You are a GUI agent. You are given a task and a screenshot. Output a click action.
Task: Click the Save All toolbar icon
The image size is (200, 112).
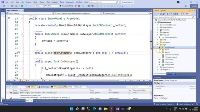point(22,6)
